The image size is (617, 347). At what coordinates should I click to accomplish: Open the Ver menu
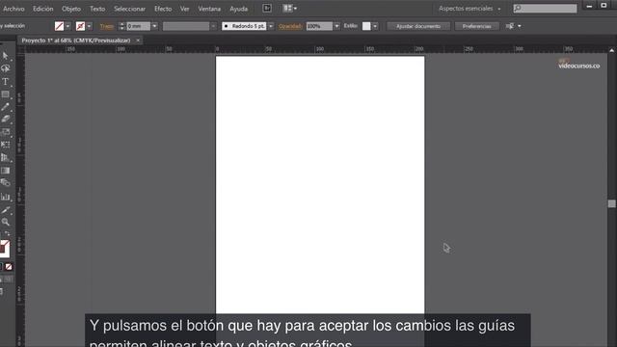pyautogui.click(x=184, y=9)
